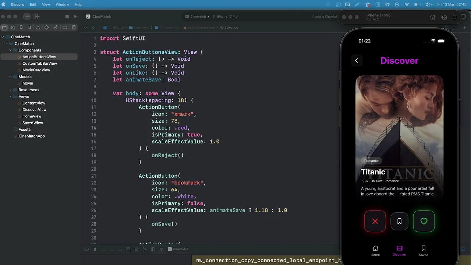Open the Test navigator diamond icon

[47, 28]
